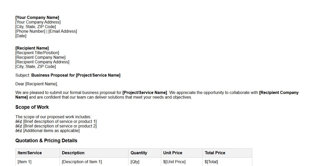This screenshot has width=327, height=166.
Task: Click the [Email Address] placeholder
Action: [63, 31]
